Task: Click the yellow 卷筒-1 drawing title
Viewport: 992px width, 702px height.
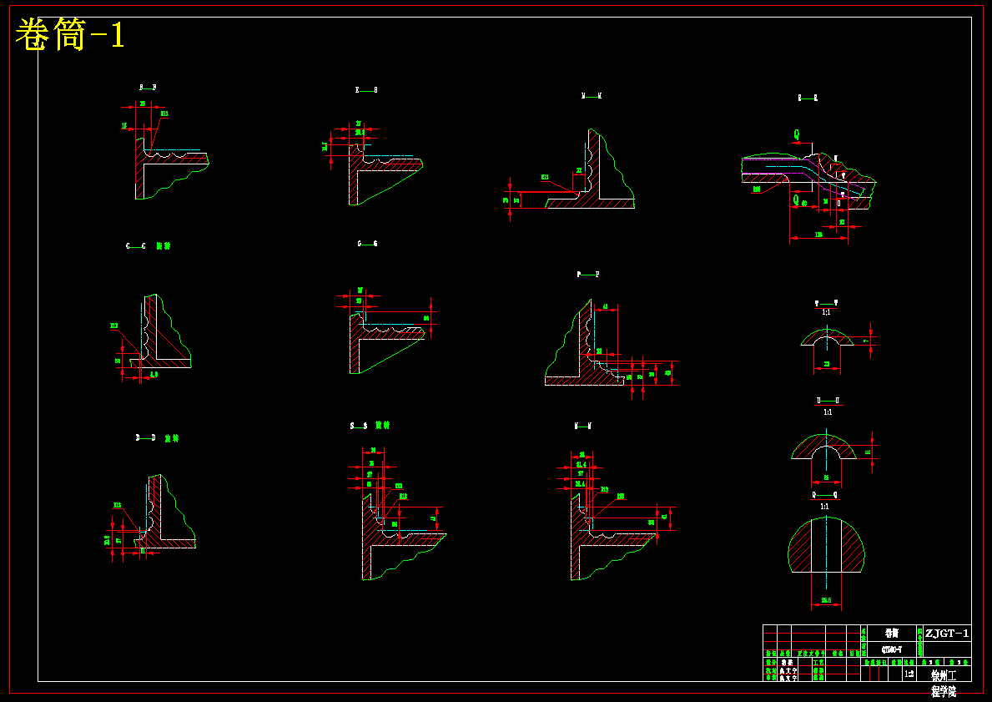Action: 69,35
